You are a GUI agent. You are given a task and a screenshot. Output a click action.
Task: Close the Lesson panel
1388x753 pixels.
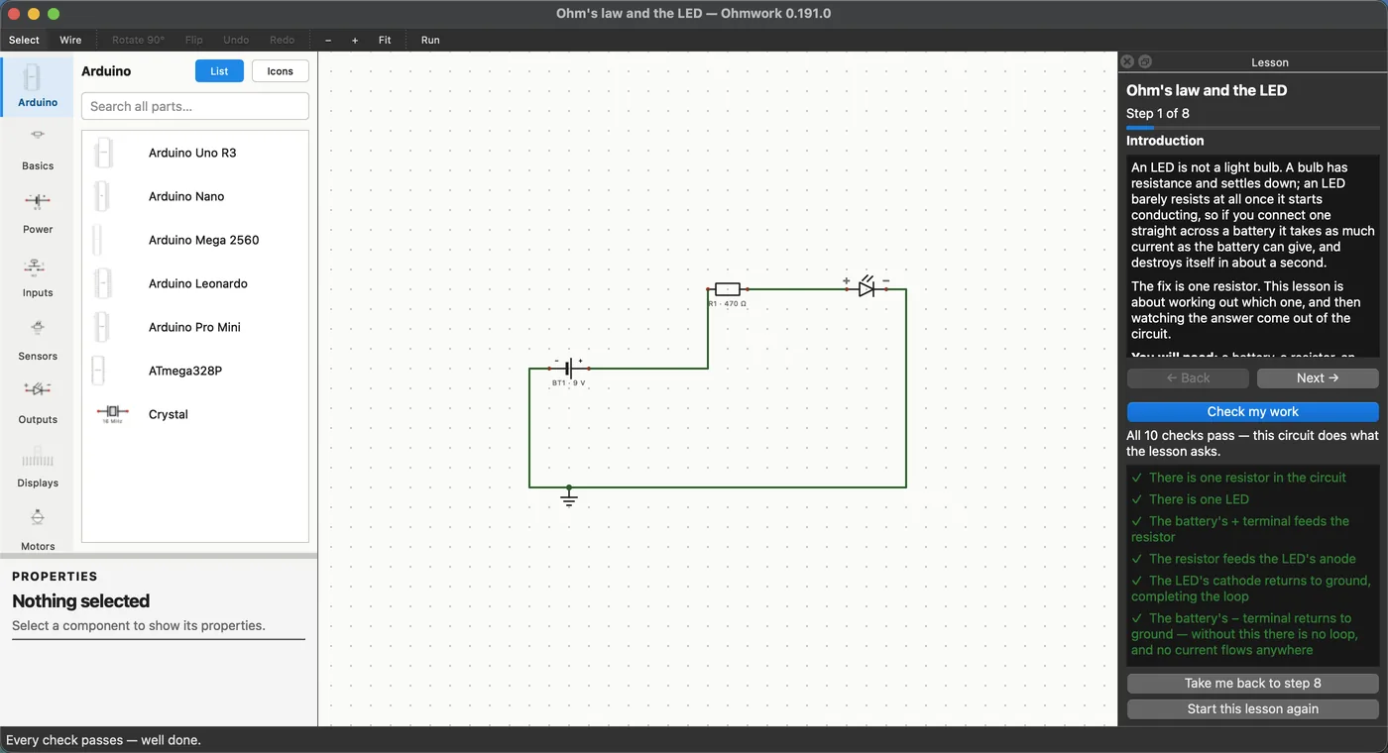pos(1127,61)
